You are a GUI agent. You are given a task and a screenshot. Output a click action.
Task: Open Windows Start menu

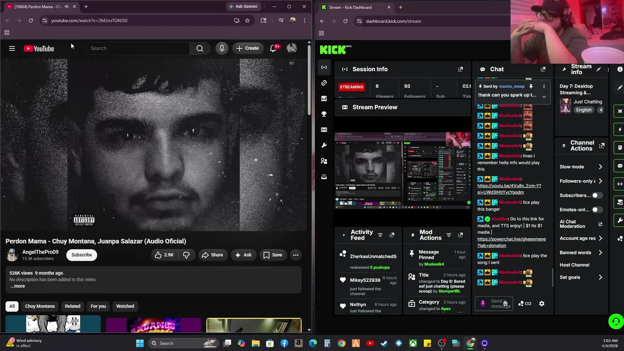point(140,343)
